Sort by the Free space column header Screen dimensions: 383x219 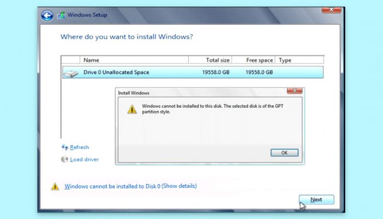[253, 60]
